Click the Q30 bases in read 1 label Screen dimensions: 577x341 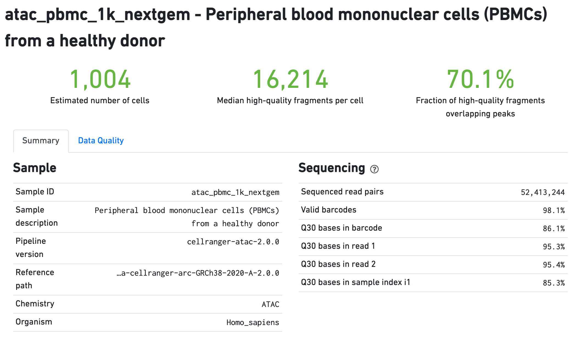(x=338, y=246)
